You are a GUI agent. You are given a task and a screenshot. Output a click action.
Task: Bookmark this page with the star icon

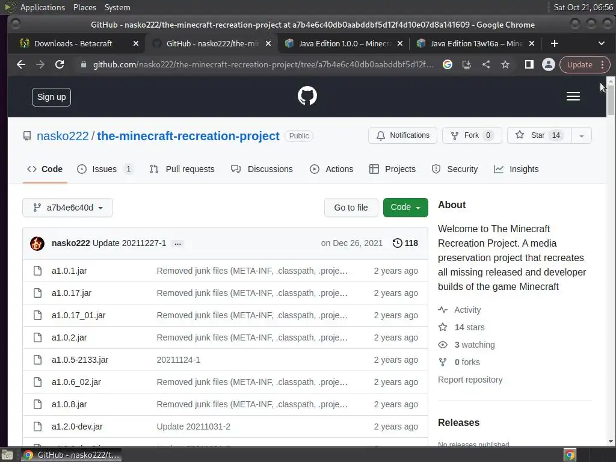pyautogui.click(x=505, y=64)
